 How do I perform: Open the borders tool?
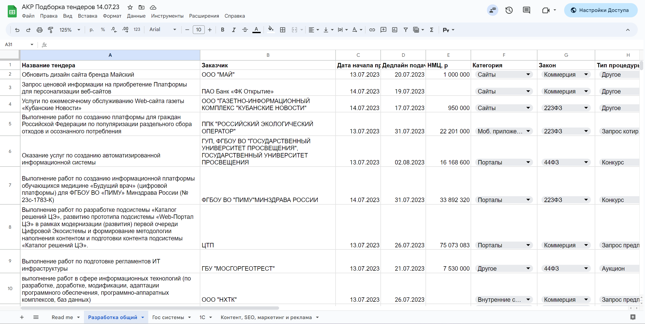pyautogui.click(x=282, y=30)
